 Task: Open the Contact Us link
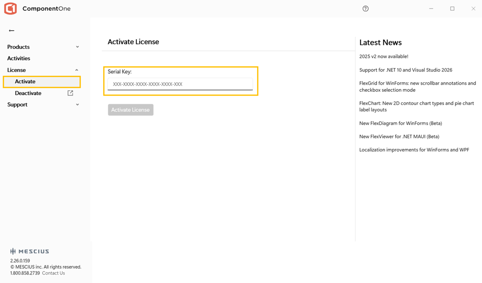53,273
